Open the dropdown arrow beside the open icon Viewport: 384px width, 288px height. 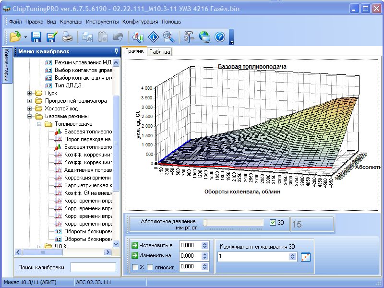pyautogui.click(x=25, y=37)
